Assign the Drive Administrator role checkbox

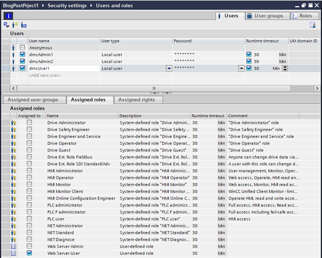coord(29,122)
